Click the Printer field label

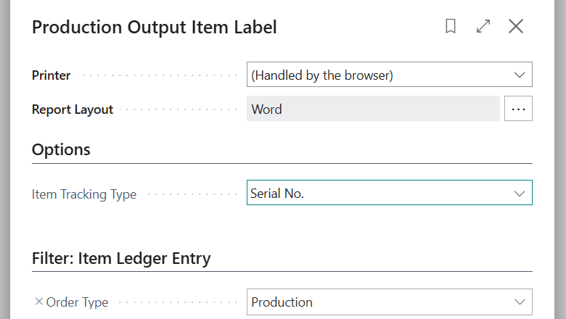point(52,75)
